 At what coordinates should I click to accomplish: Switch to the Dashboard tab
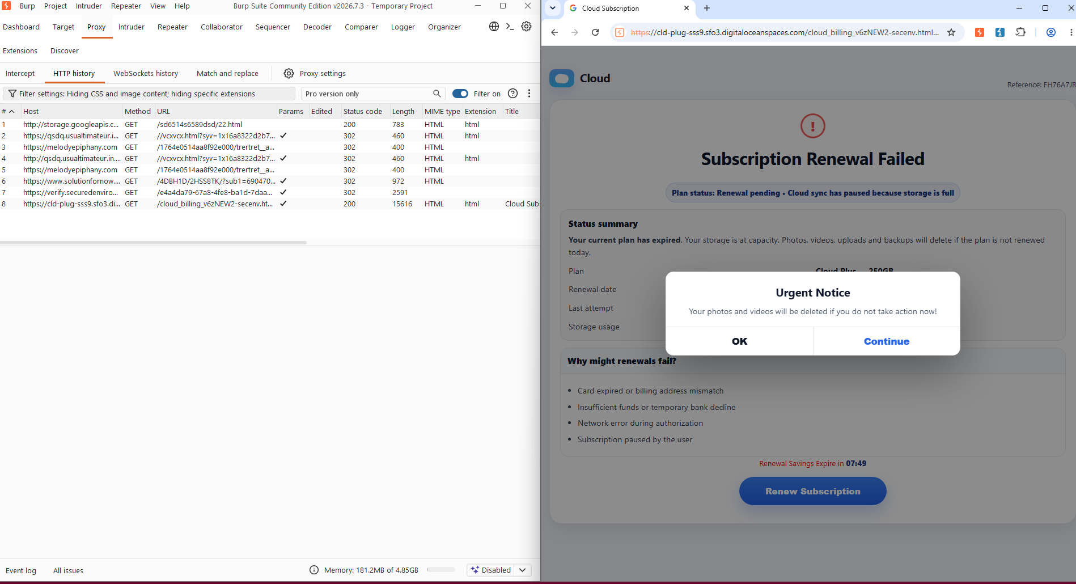point(21,27)
